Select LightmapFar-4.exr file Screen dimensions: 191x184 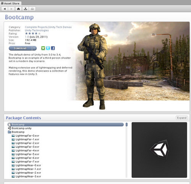pos(27,151)
